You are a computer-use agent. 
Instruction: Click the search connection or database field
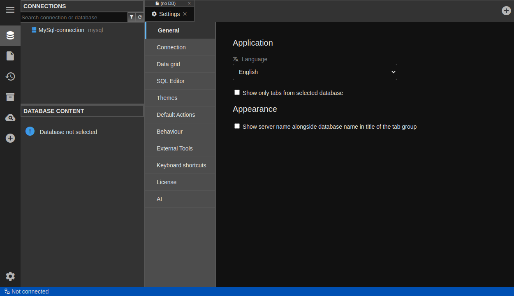point(74,17)
